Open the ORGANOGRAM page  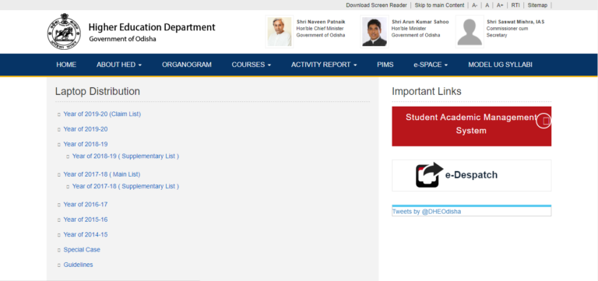tap(187, 65)
